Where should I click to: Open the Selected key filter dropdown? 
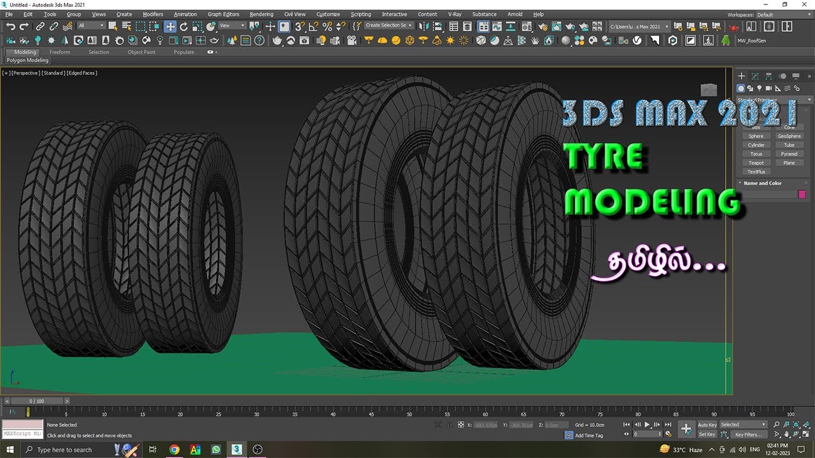(743, 424)
